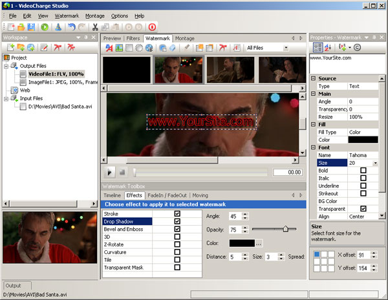Click the insert variable icon in Properties toolbar

click(x=343, y=47)
